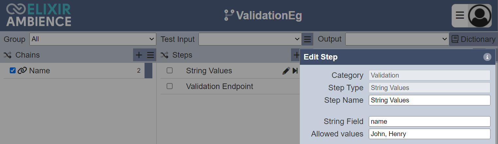Check the String Values step checkbox
Screen dimensions: 498x144
coord(169,70)
